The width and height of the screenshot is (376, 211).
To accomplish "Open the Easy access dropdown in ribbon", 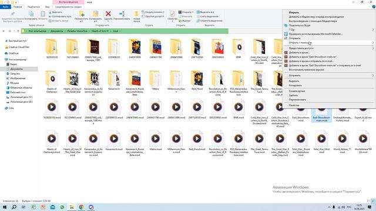I will point(153,16).
